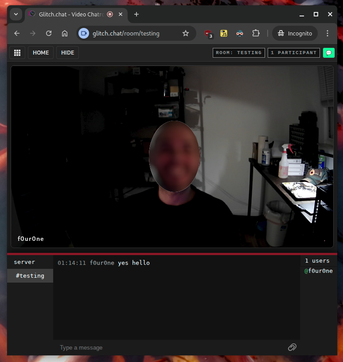Screen dimensions: 343x362
Task: Bookmark this page with star icon
Action: [x=186, y=33]
